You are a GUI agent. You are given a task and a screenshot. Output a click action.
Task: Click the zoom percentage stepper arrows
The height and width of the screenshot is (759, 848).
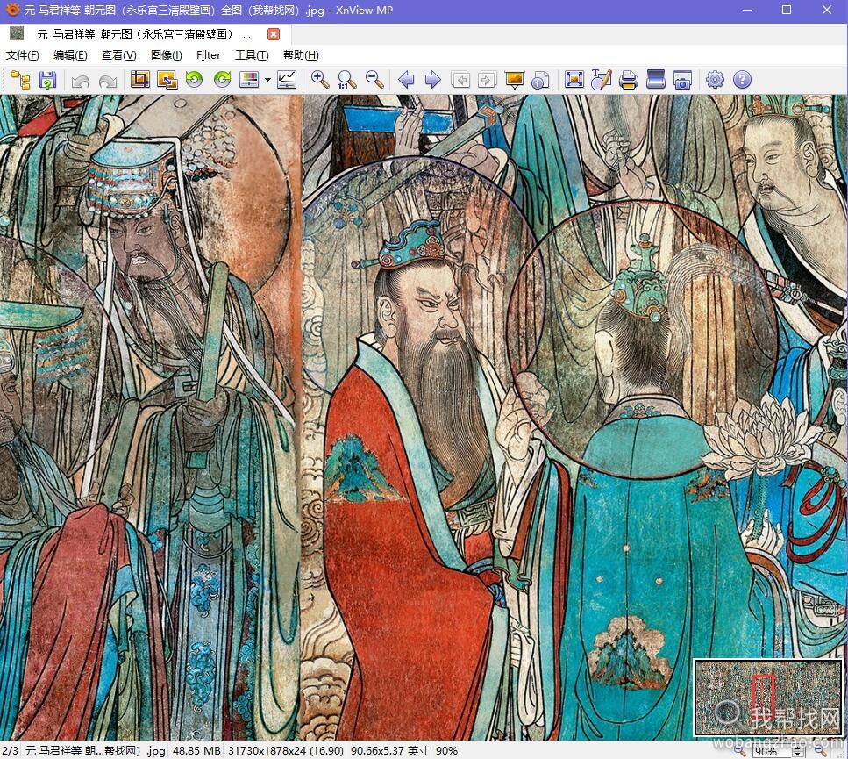coord(797,751)
